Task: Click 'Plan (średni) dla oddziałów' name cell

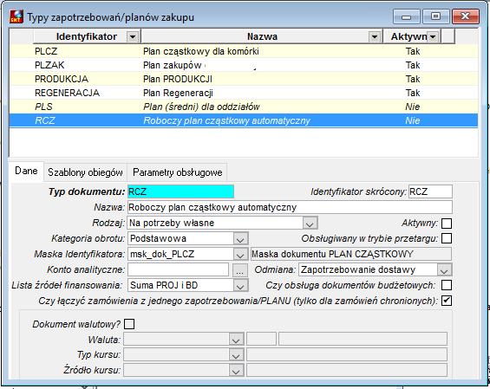Action: pyautogui.click(x=201, y=107)
